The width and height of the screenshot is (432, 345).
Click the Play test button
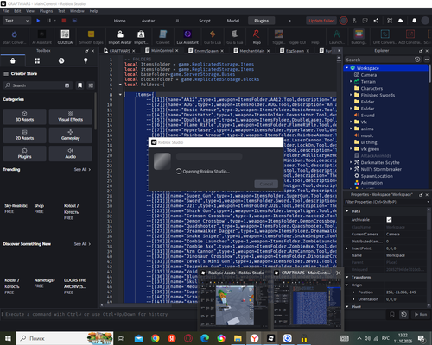[x=38, y=21]
